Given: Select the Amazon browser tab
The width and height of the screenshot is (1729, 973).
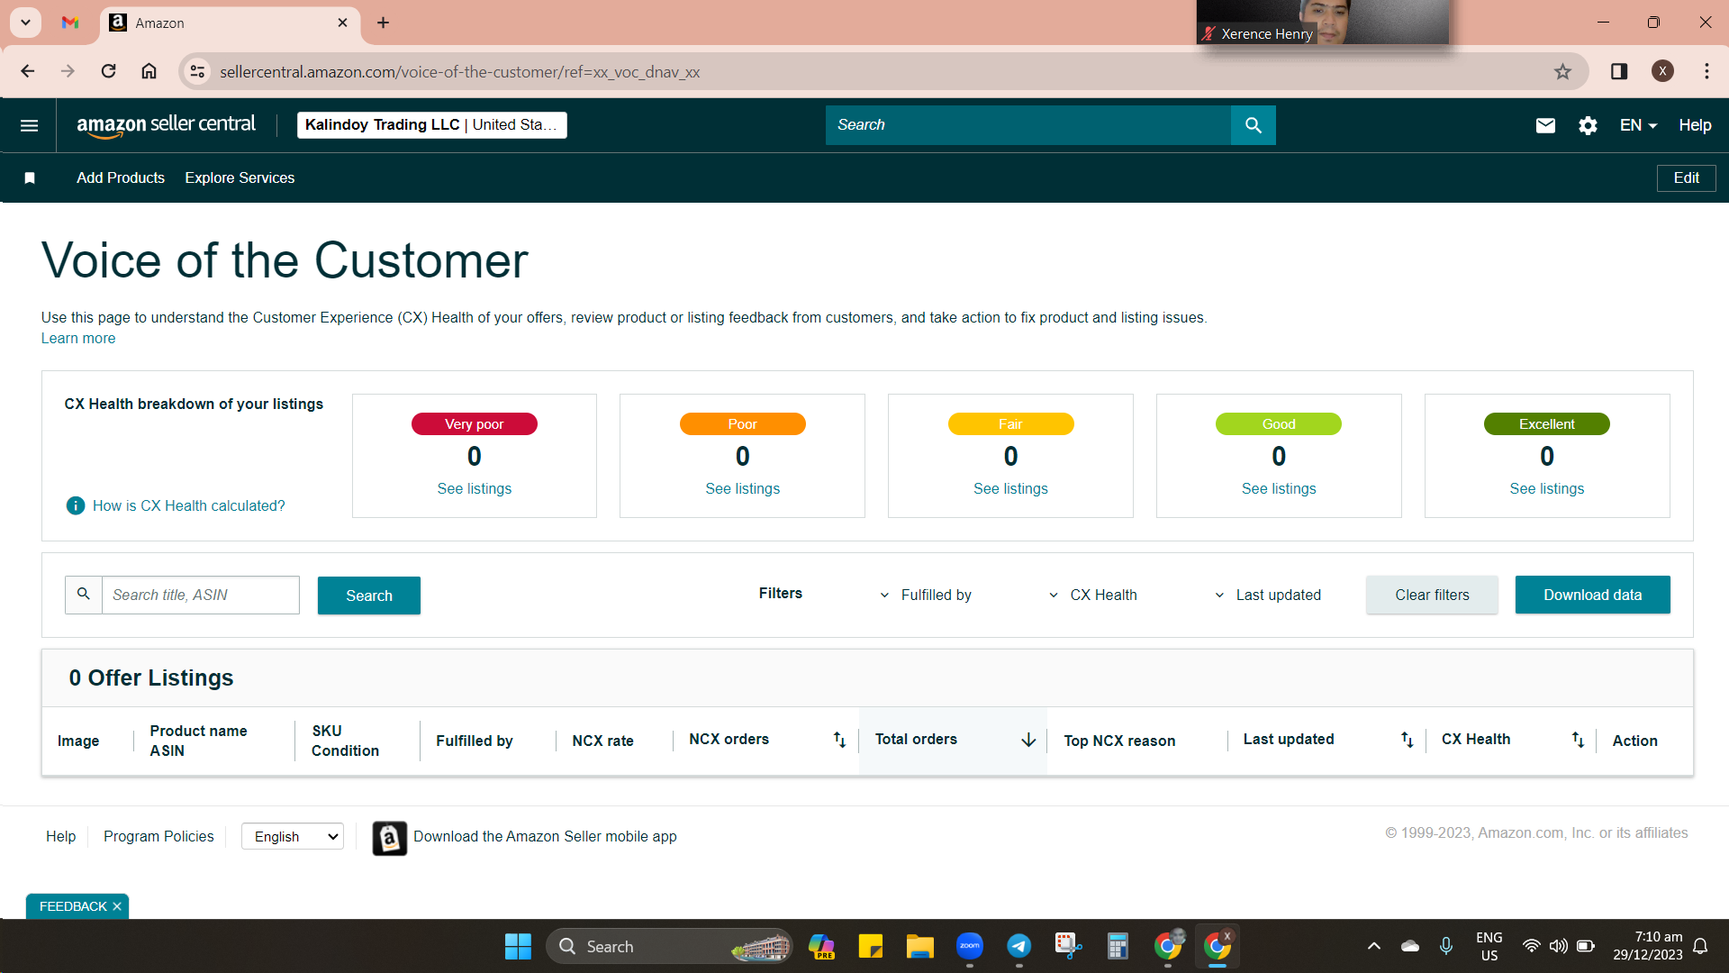Looking at the screenshot, I should point(230,23).
